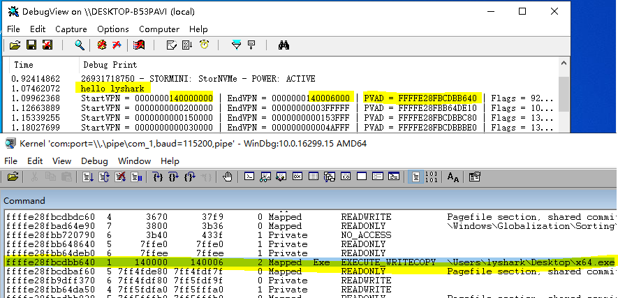Enable Source mode on in WinDbg
The width and height of the screenshot is (618, 298).
[x=415, y=177]
